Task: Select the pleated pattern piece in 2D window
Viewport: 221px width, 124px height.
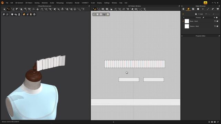Action: tap(135, 64)
